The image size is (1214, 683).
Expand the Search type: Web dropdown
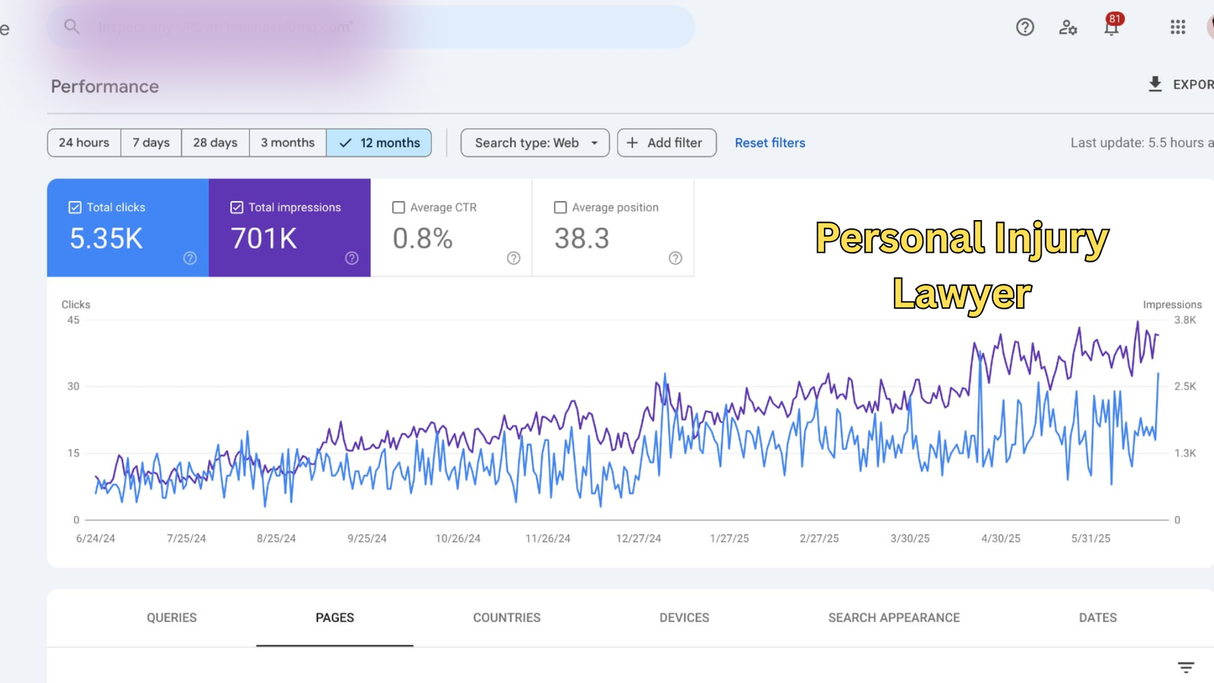(x=535, y=143)
